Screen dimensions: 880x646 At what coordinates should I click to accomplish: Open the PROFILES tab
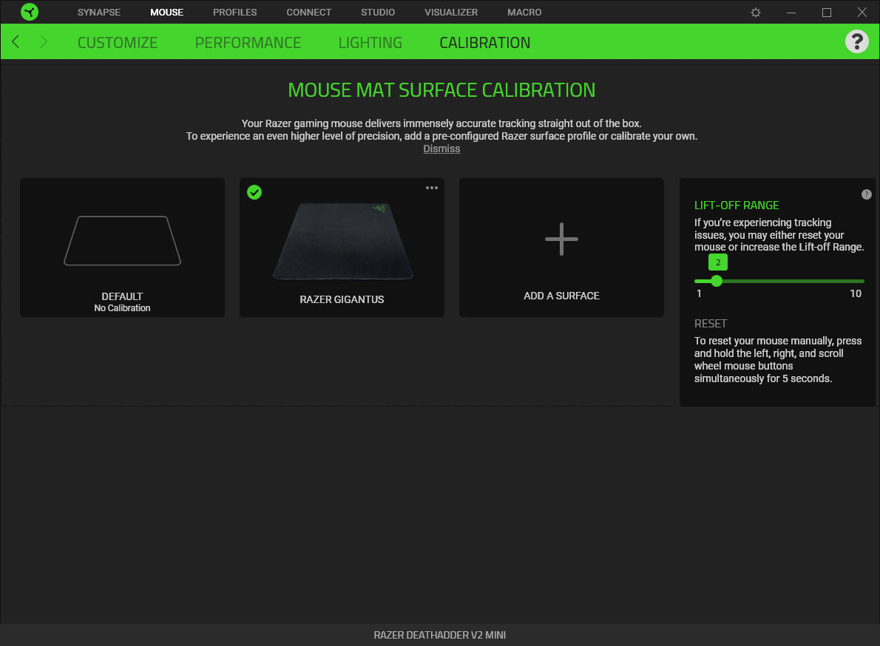pos(234,13)
